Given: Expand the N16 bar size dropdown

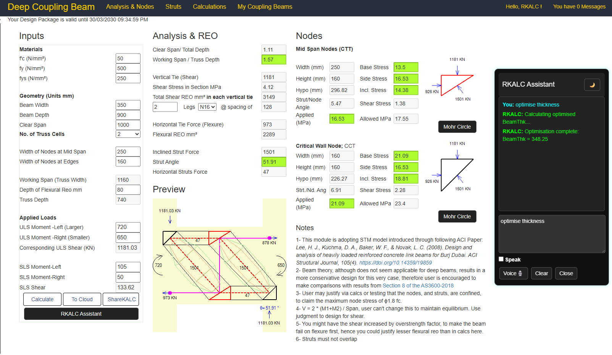Looking at the screenshot, I should click(207, 107).
